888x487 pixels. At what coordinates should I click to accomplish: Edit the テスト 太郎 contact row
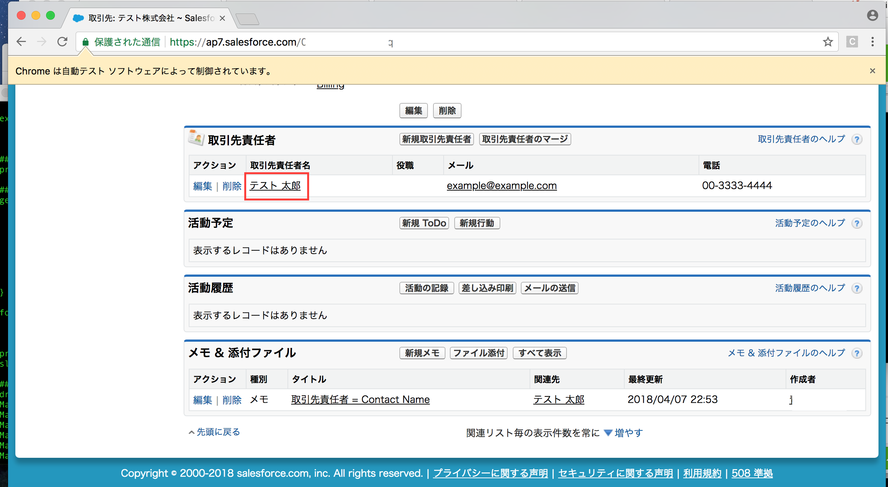(x=203, y=186)
